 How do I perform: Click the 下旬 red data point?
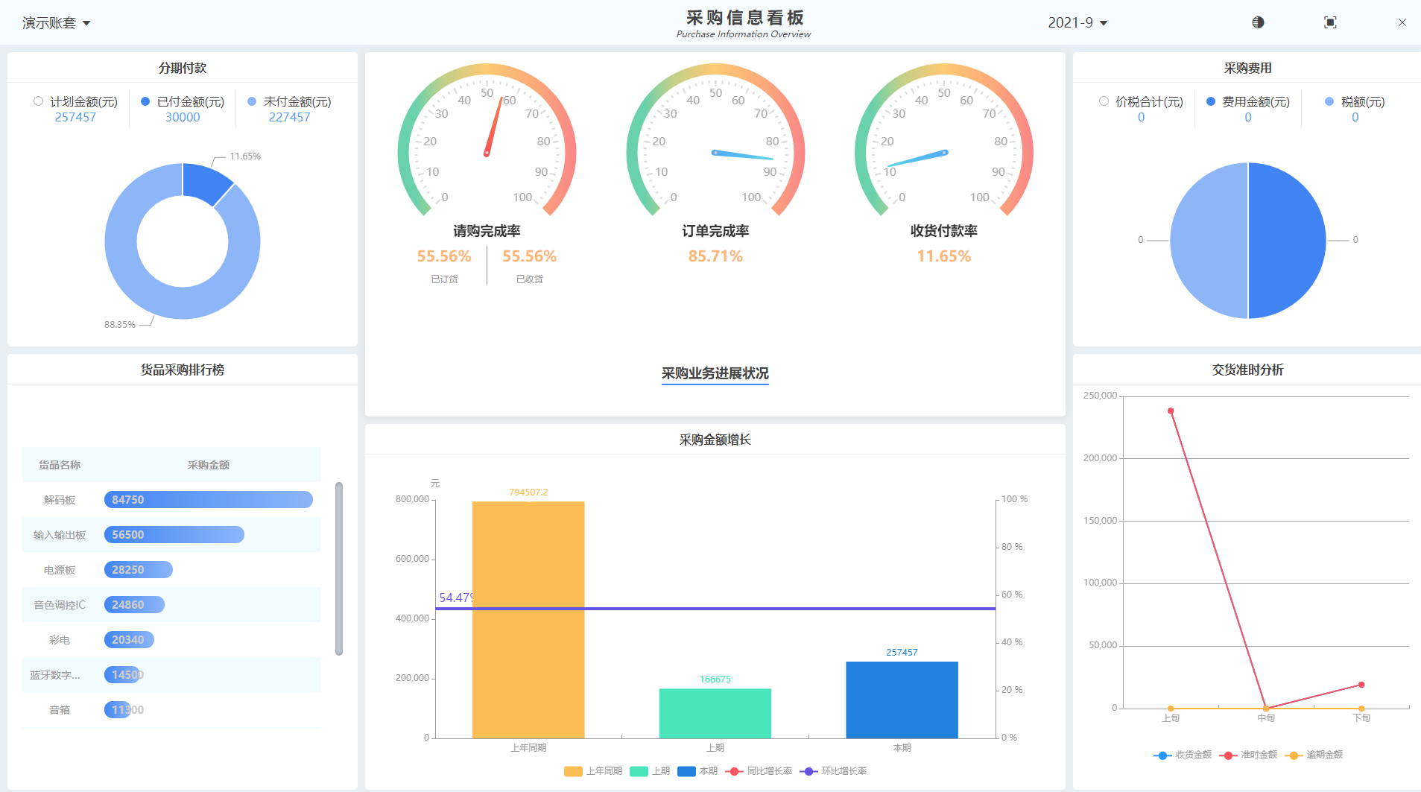coord(1361,685)
